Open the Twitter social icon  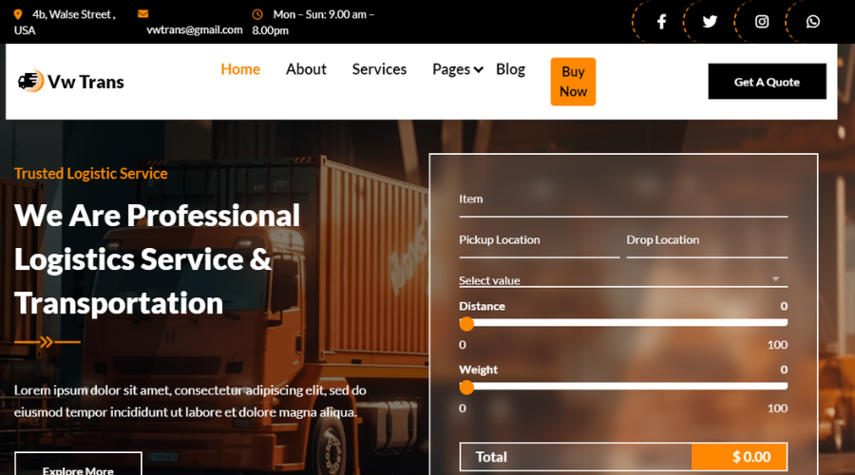(x=710, y=22)
